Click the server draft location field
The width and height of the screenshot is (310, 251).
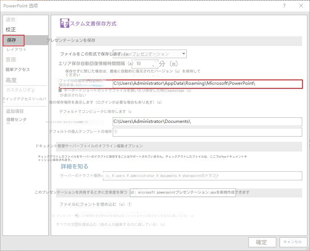pos(202,176)
